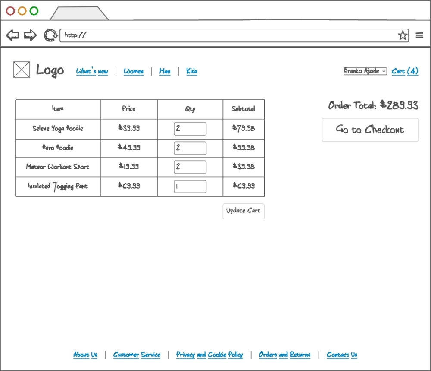Open the Orders and Returns footer link

tap(284, 355)
